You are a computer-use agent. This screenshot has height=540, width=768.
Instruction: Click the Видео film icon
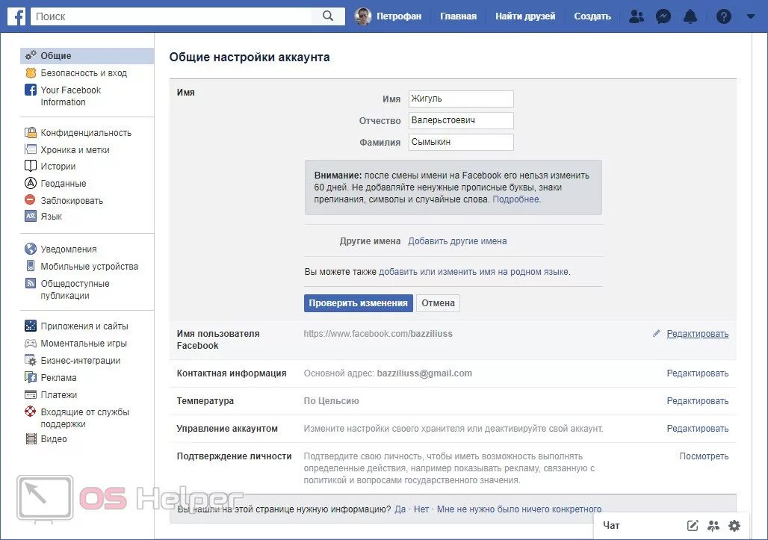[31, 438]
